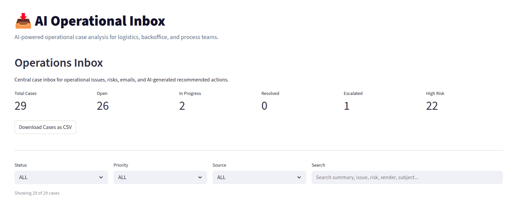509x203 pixels.
Task: Click the AI-powered operational case analysis subtitle
Action: 117,37
